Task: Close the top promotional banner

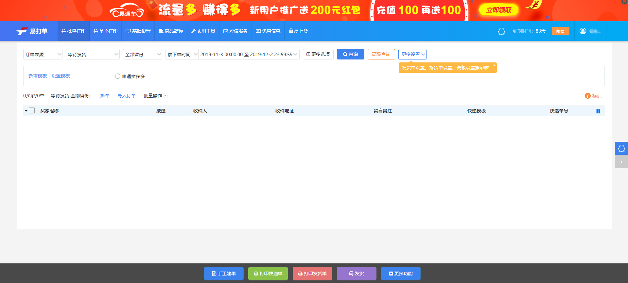Action: [x=624, y=2]
